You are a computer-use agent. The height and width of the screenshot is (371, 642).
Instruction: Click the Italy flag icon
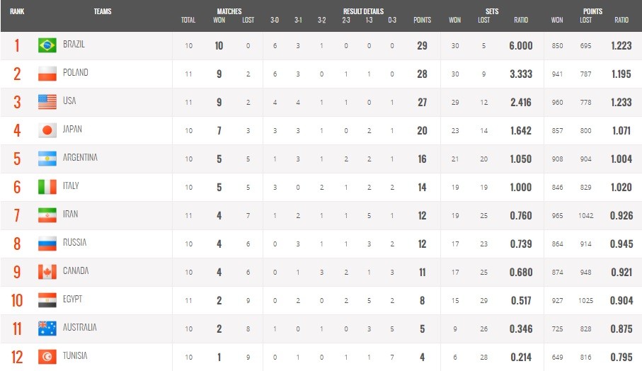(47, 187)
